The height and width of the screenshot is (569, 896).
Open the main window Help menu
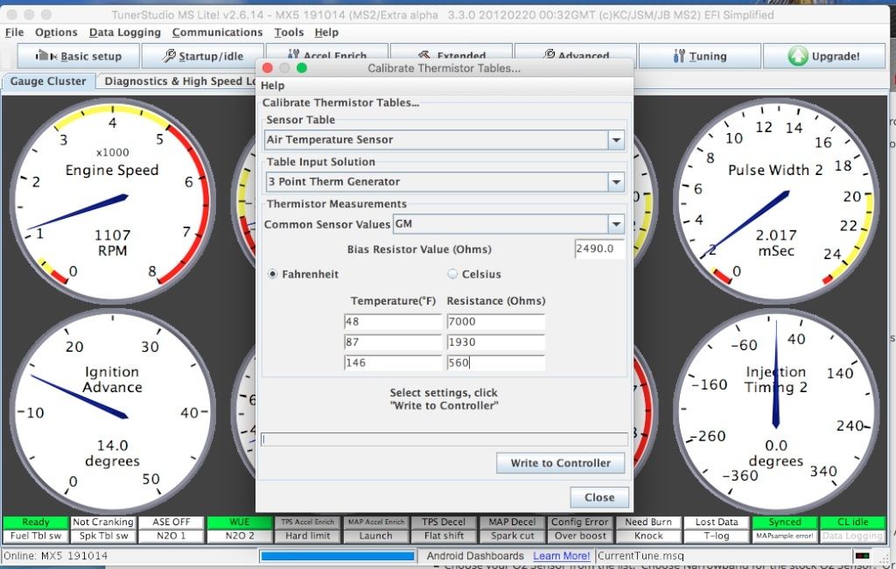point(326,32)
